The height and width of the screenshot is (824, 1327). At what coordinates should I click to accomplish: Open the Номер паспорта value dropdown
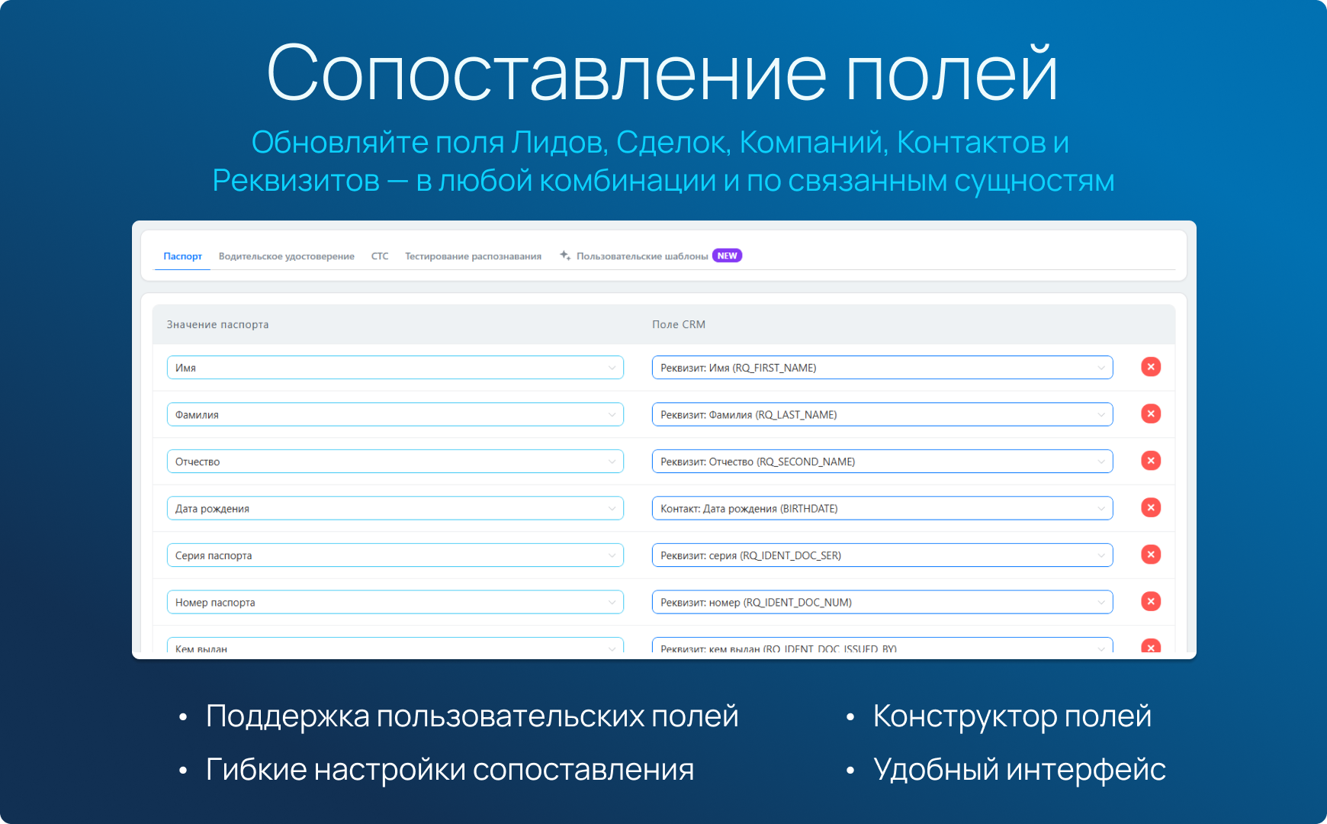[395, 602]
